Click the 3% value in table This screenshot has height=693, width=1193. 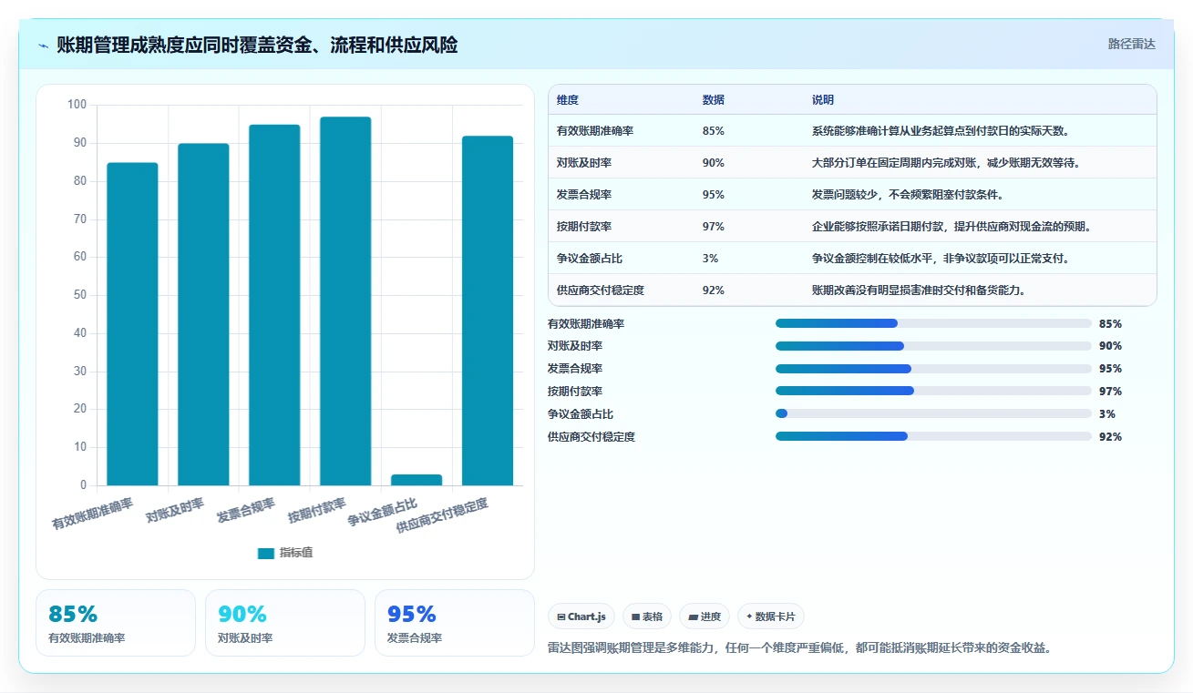711,259
